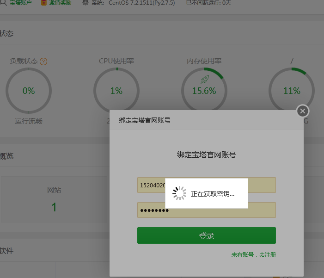The height and width of the screenshot is (278, 324).
Task: Focus the account number input field
Action: [x=207, y=185]
